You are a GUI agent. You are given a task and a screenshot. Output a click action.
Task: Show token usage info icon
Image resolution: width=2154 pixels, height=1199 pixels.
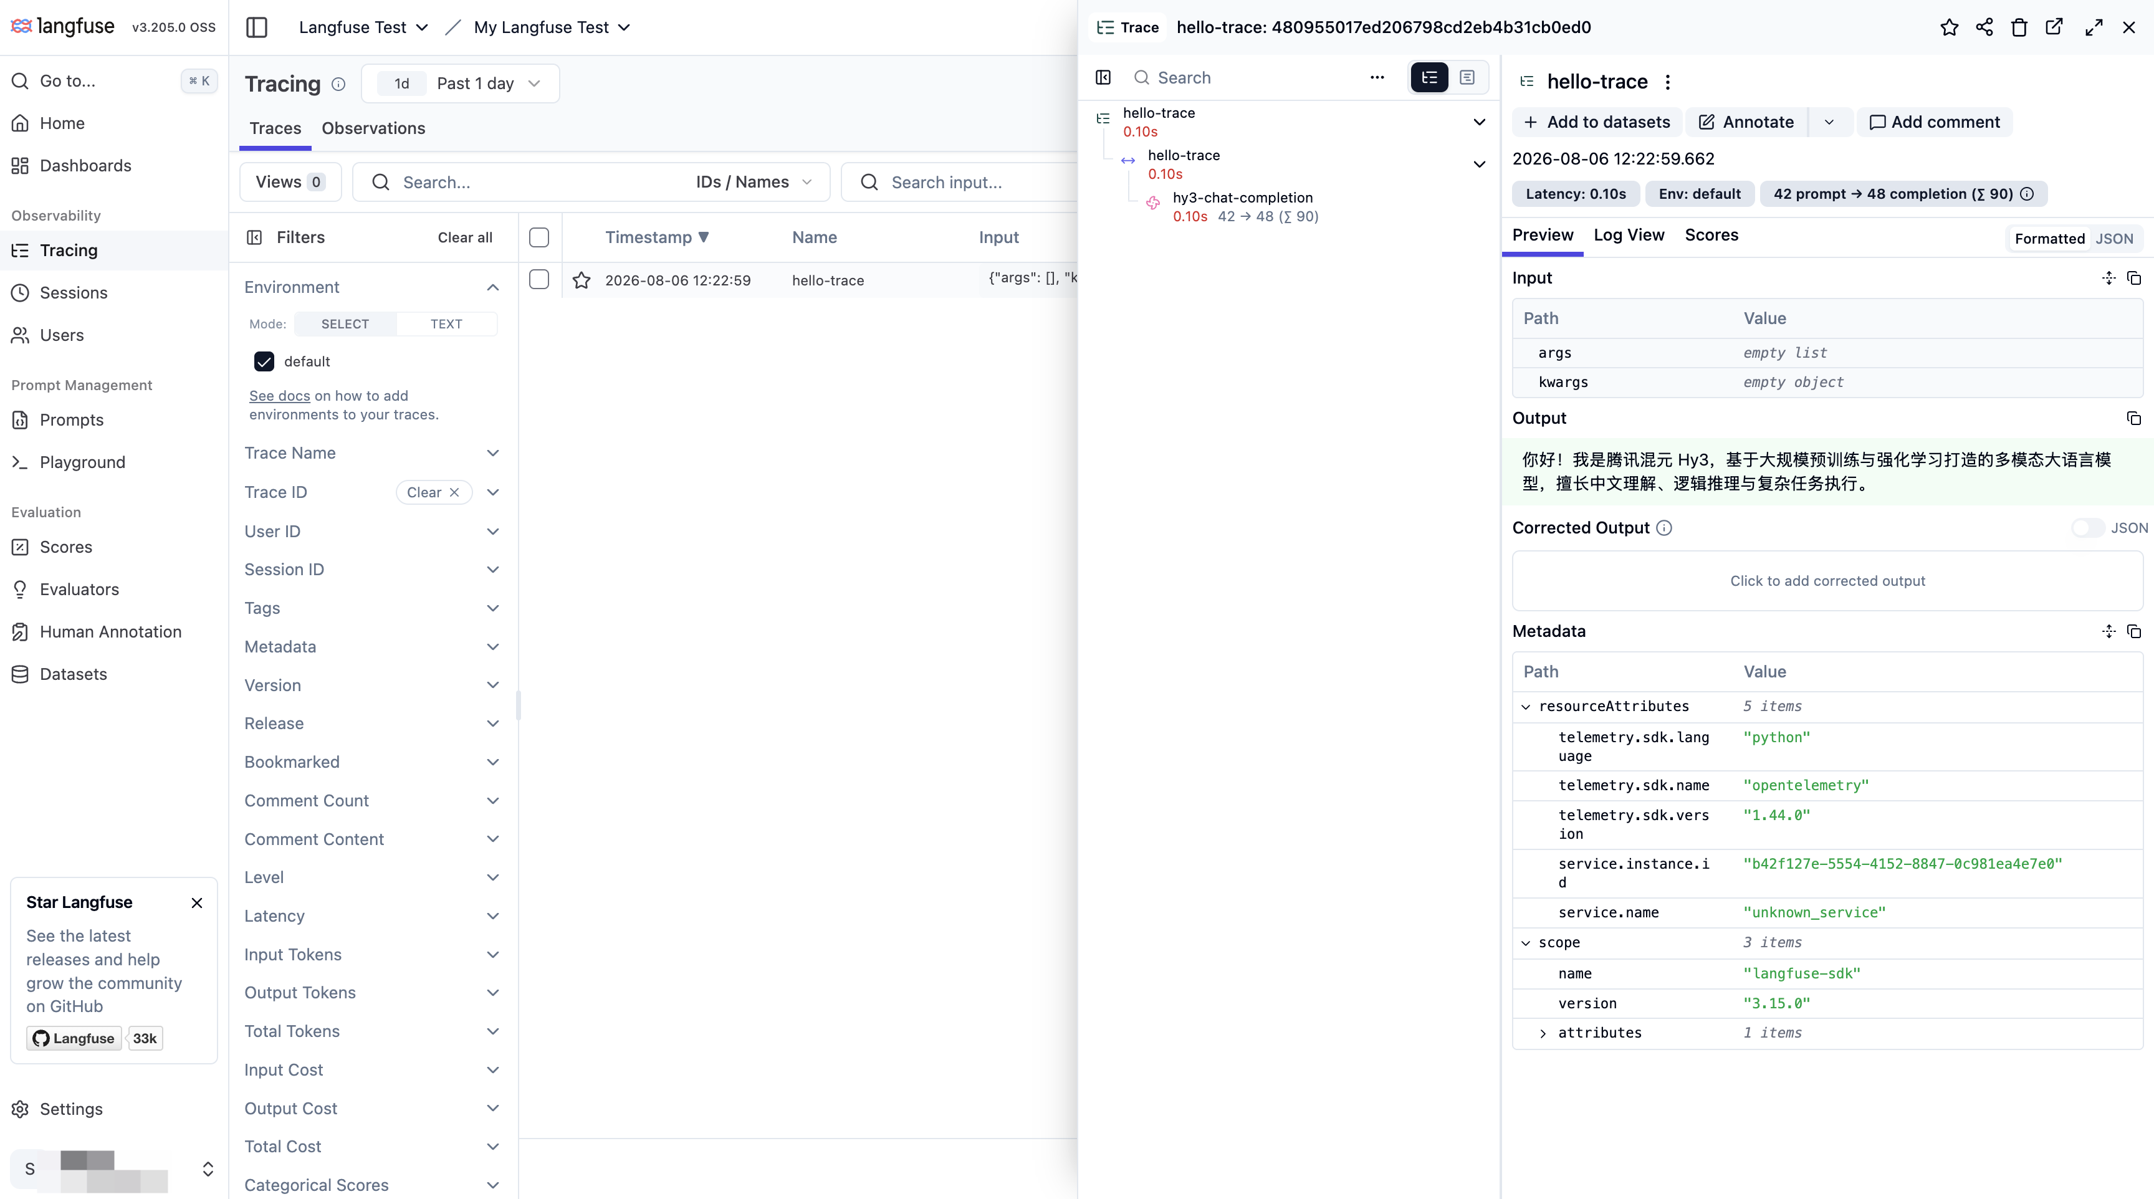click(x=2027, y=194)
